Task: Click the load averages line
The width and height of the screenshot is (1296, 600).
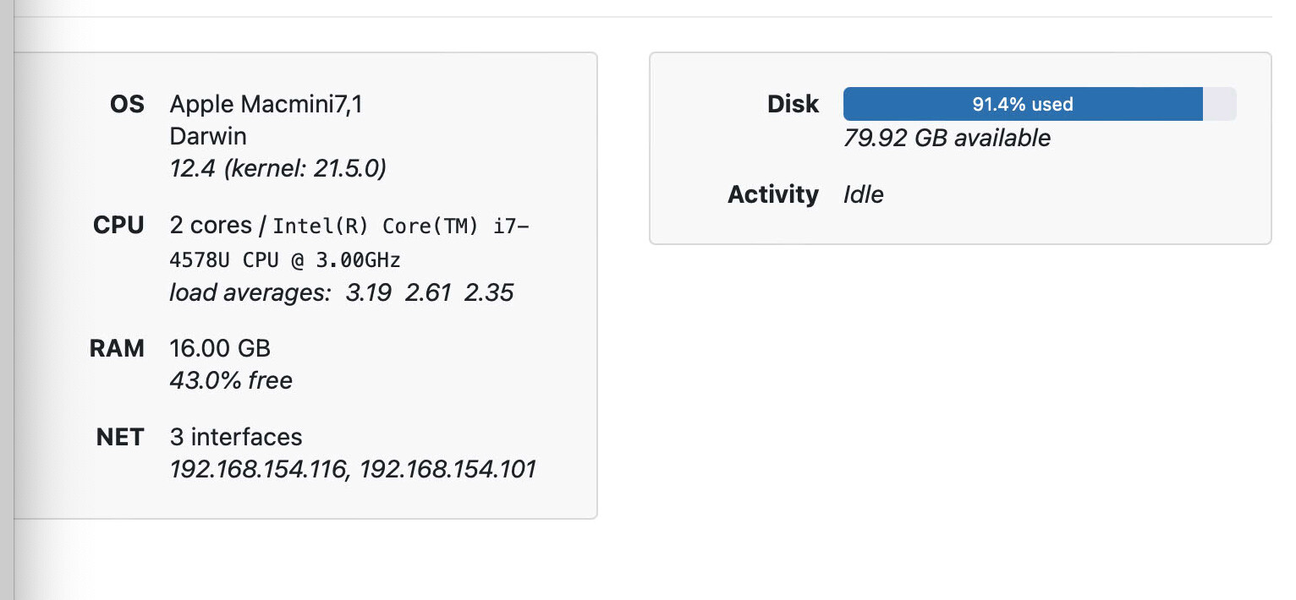Action: pos(341,292)
